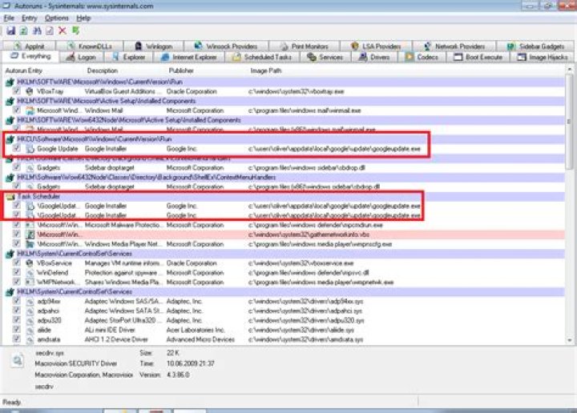Open the Sidebar Gadgets tab
The height and width of the screenshot is (413, 577).
[x=535, y=46]
